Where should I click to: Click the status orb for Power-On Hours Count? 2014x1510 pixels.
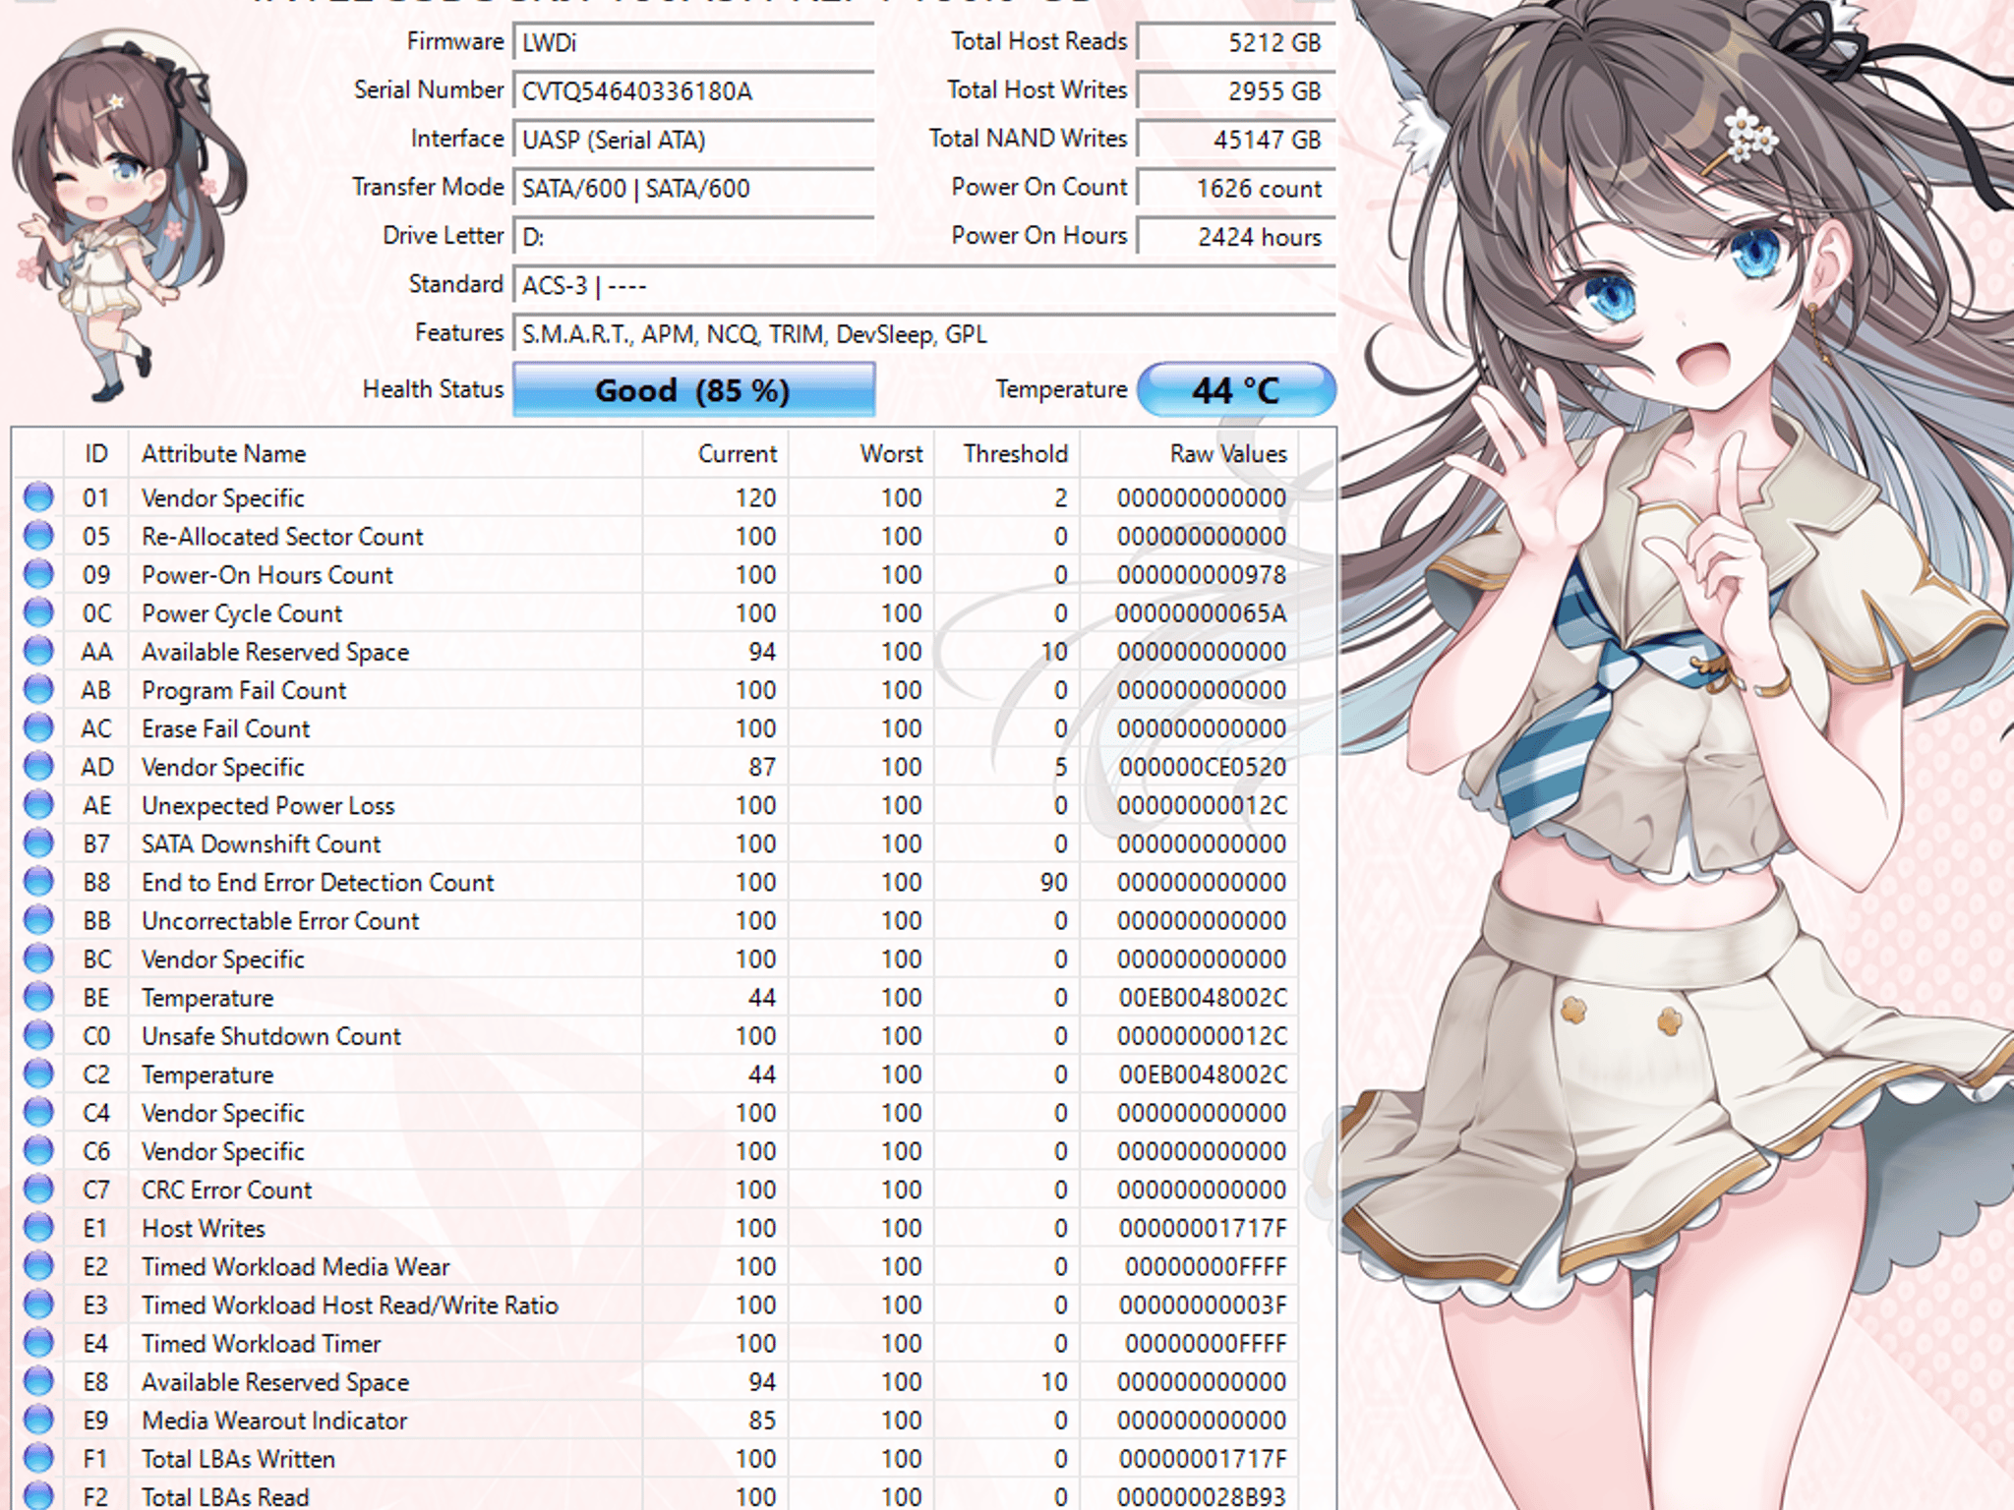pos(38,574)
